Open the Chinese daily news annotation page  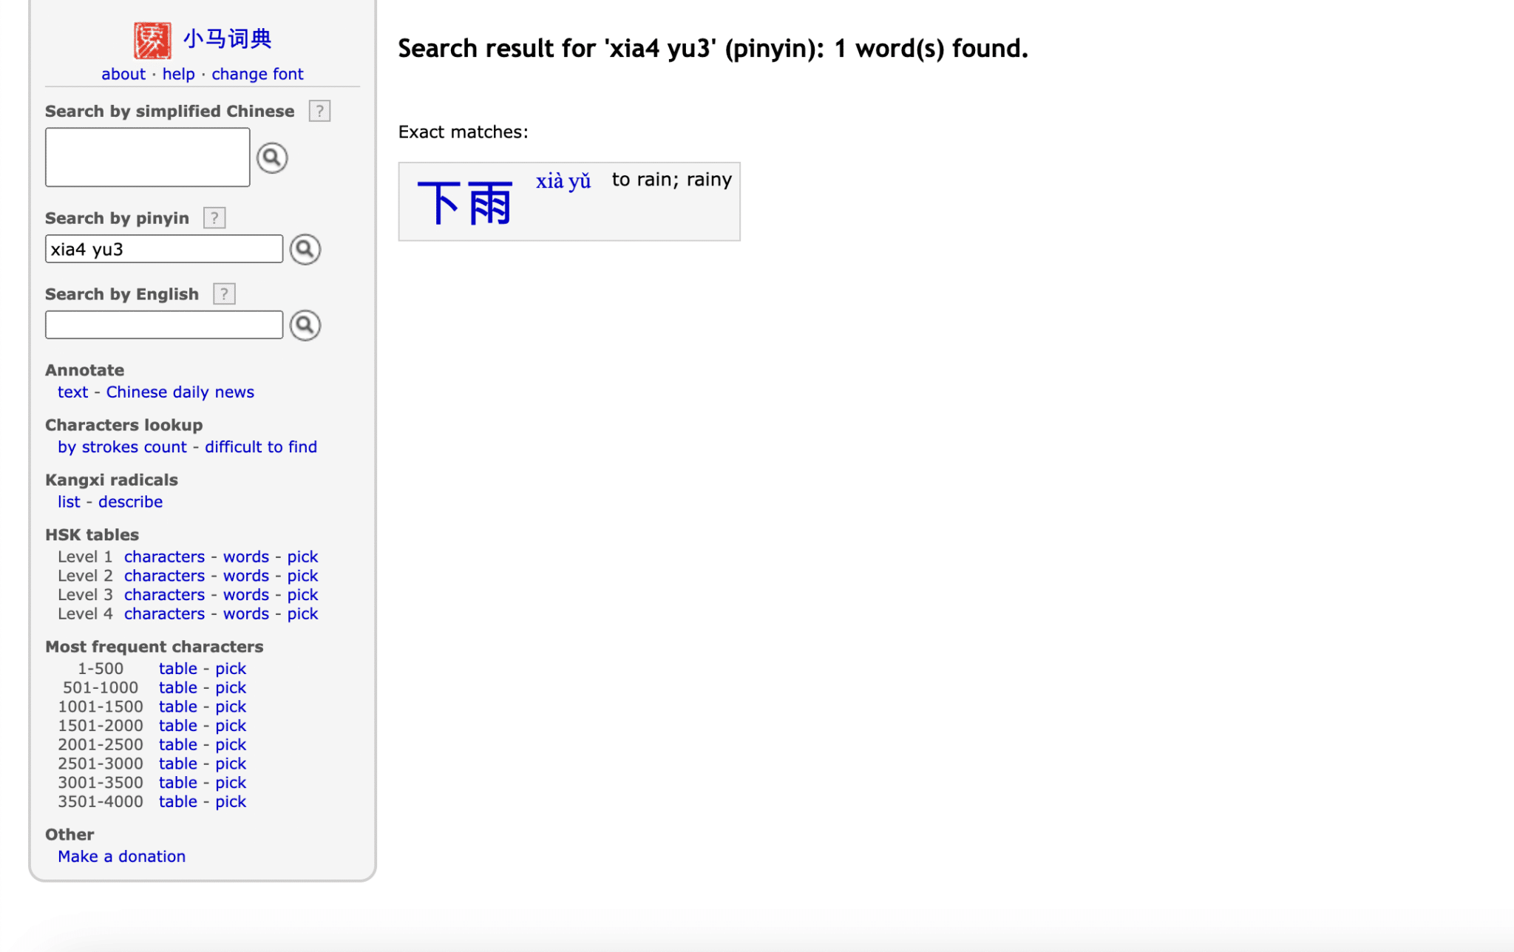(x=180, y=392)
